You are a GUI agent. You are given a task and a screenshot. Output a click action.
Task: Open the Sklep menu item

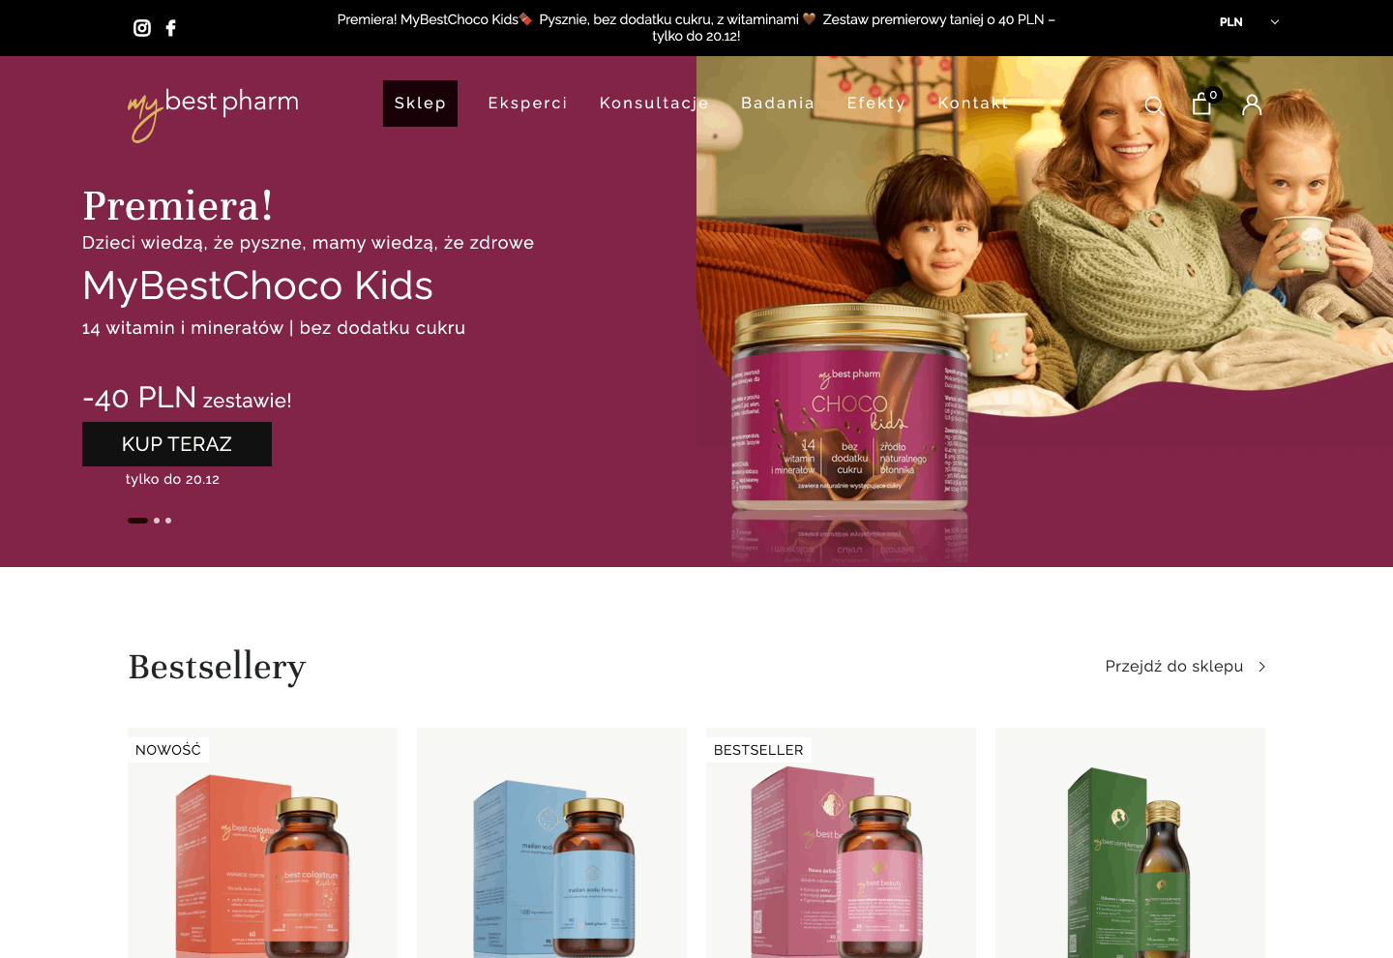point(420,104)
